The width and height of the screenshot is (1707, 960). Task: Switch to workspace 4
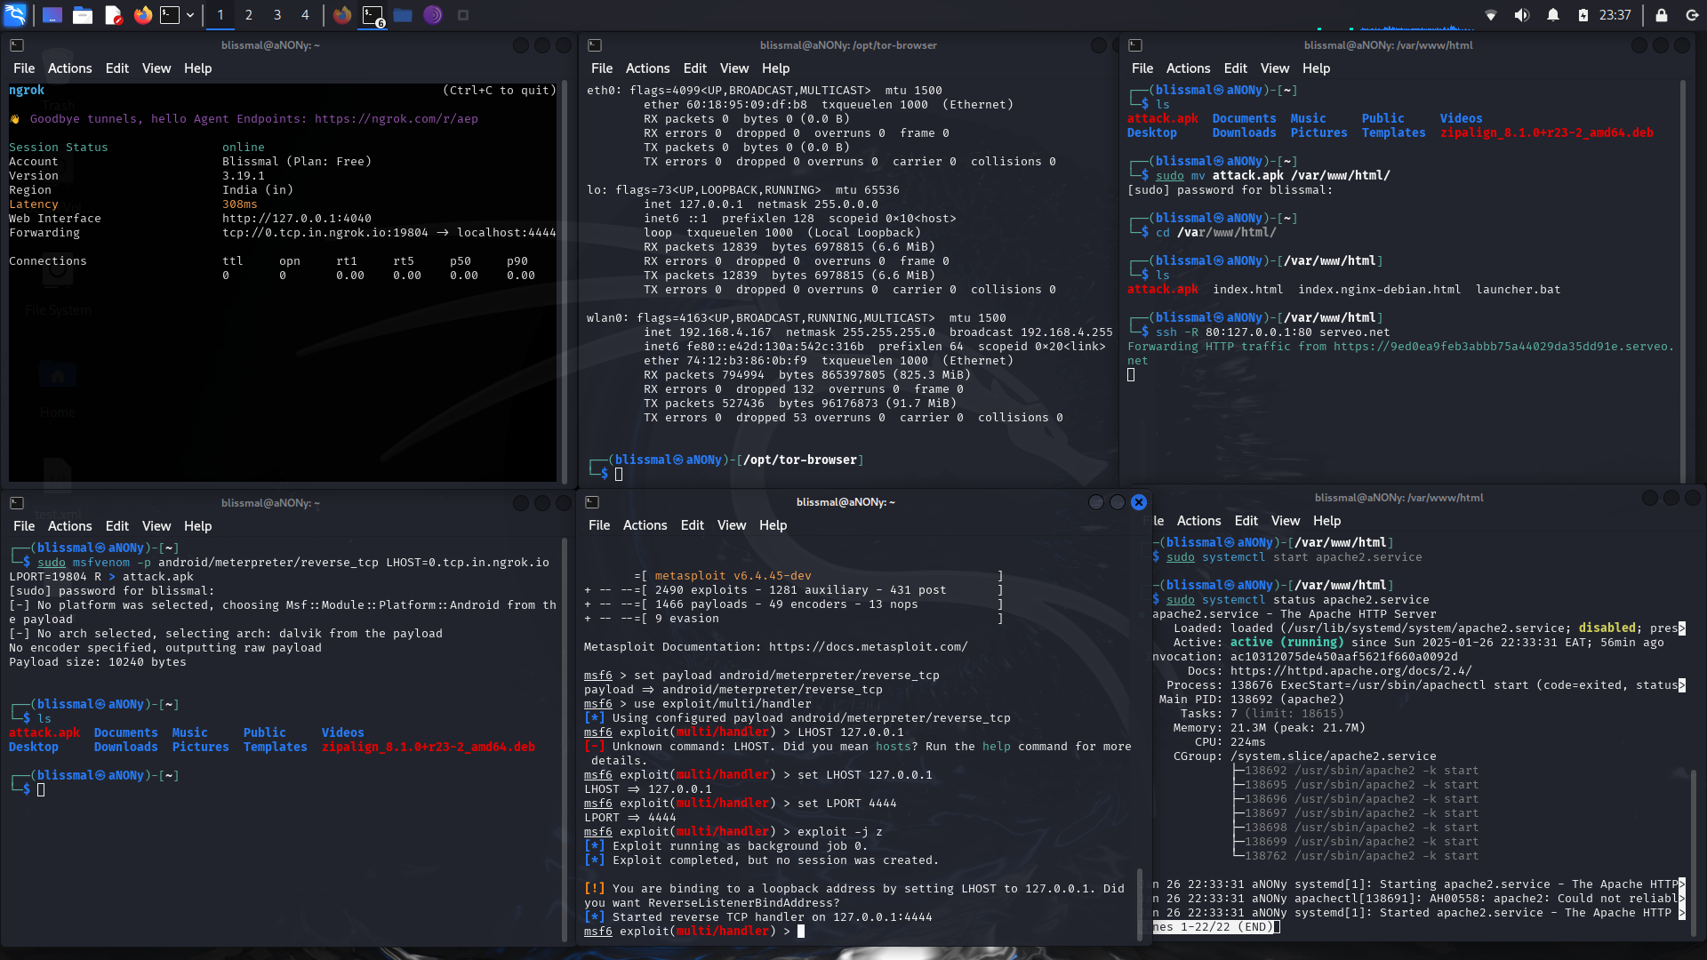coord(305,15)
